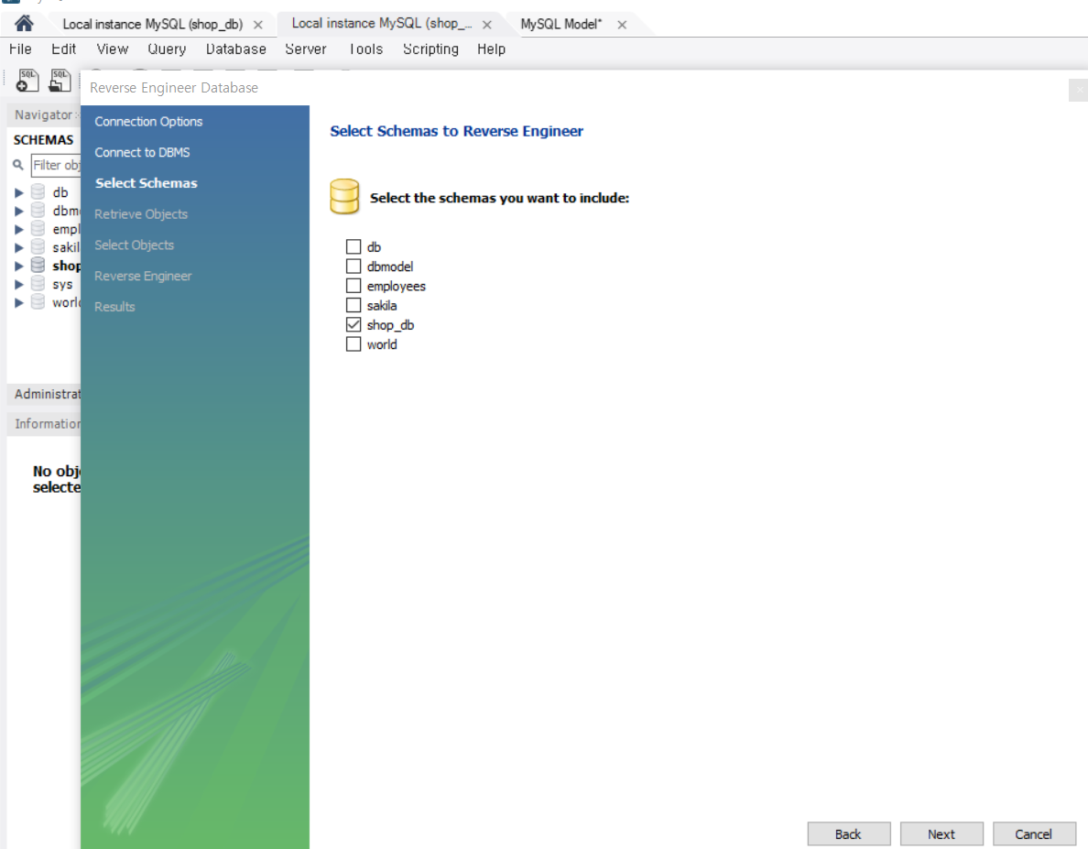This screenshot has width=1088, height=849.
Task: Click the Reverse Engineer wizard step
Action: 143,276
